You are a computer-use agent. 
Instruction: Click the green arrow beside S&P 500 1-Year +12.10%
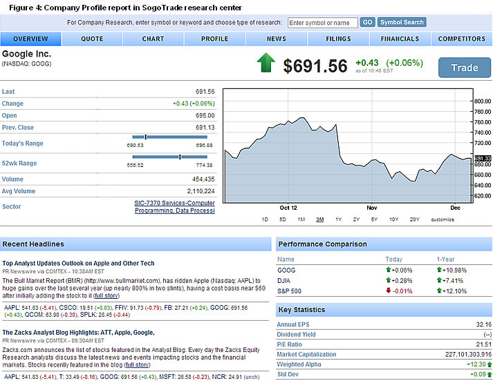[439, 291]
